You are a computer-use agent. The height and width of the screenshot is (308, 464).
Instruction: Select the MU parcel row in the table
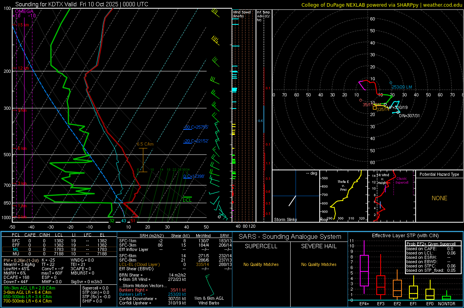point(59,253)
